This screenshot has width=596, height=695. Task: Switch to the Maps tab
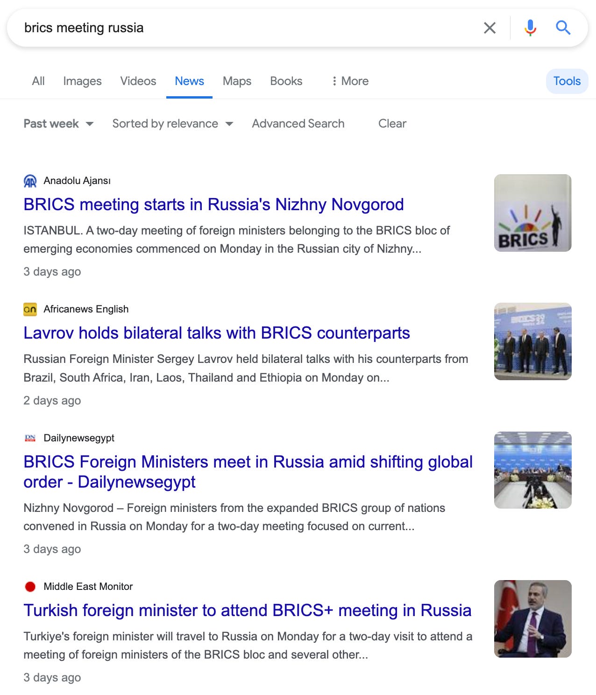(237, 81)
